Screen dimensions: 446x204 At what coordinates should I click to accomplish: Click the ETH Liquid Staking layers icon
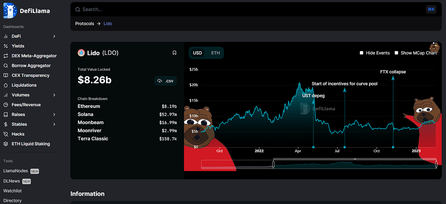[6, 144]
